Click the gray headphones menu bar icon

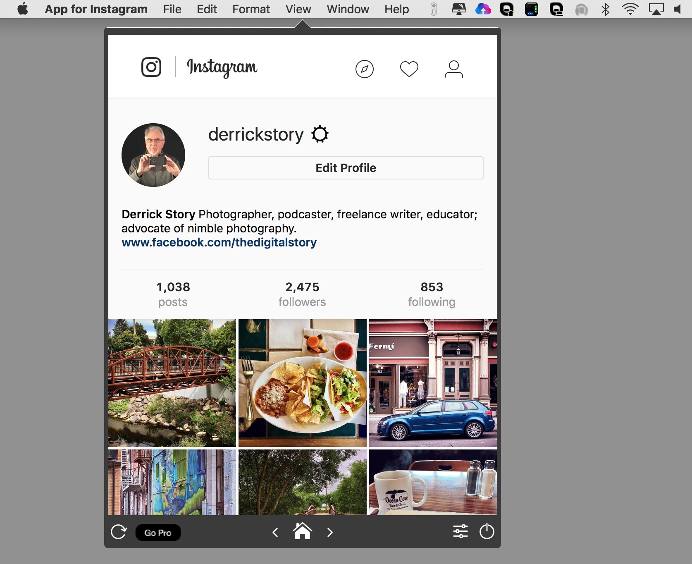pyautogui.click(x=581, y=9)
